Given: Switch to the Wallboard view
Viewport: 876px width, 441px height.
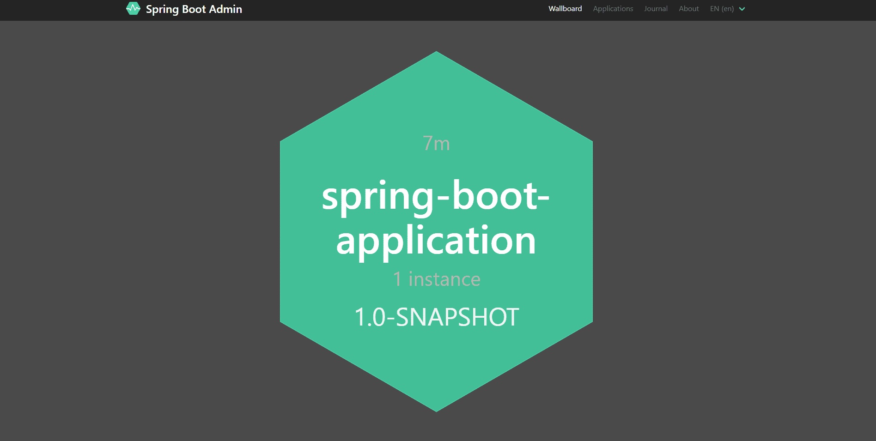Looking at the screenshot, I should click(x=565, y=9).
